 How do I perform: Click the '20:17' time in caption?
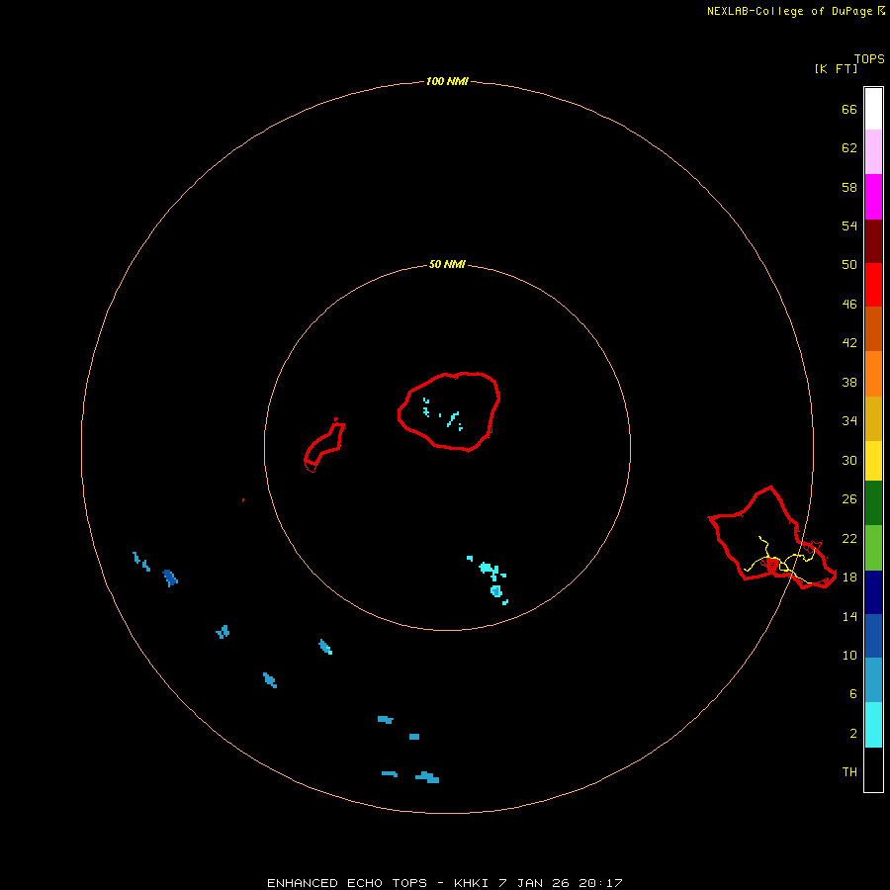(x=600, y=883)
